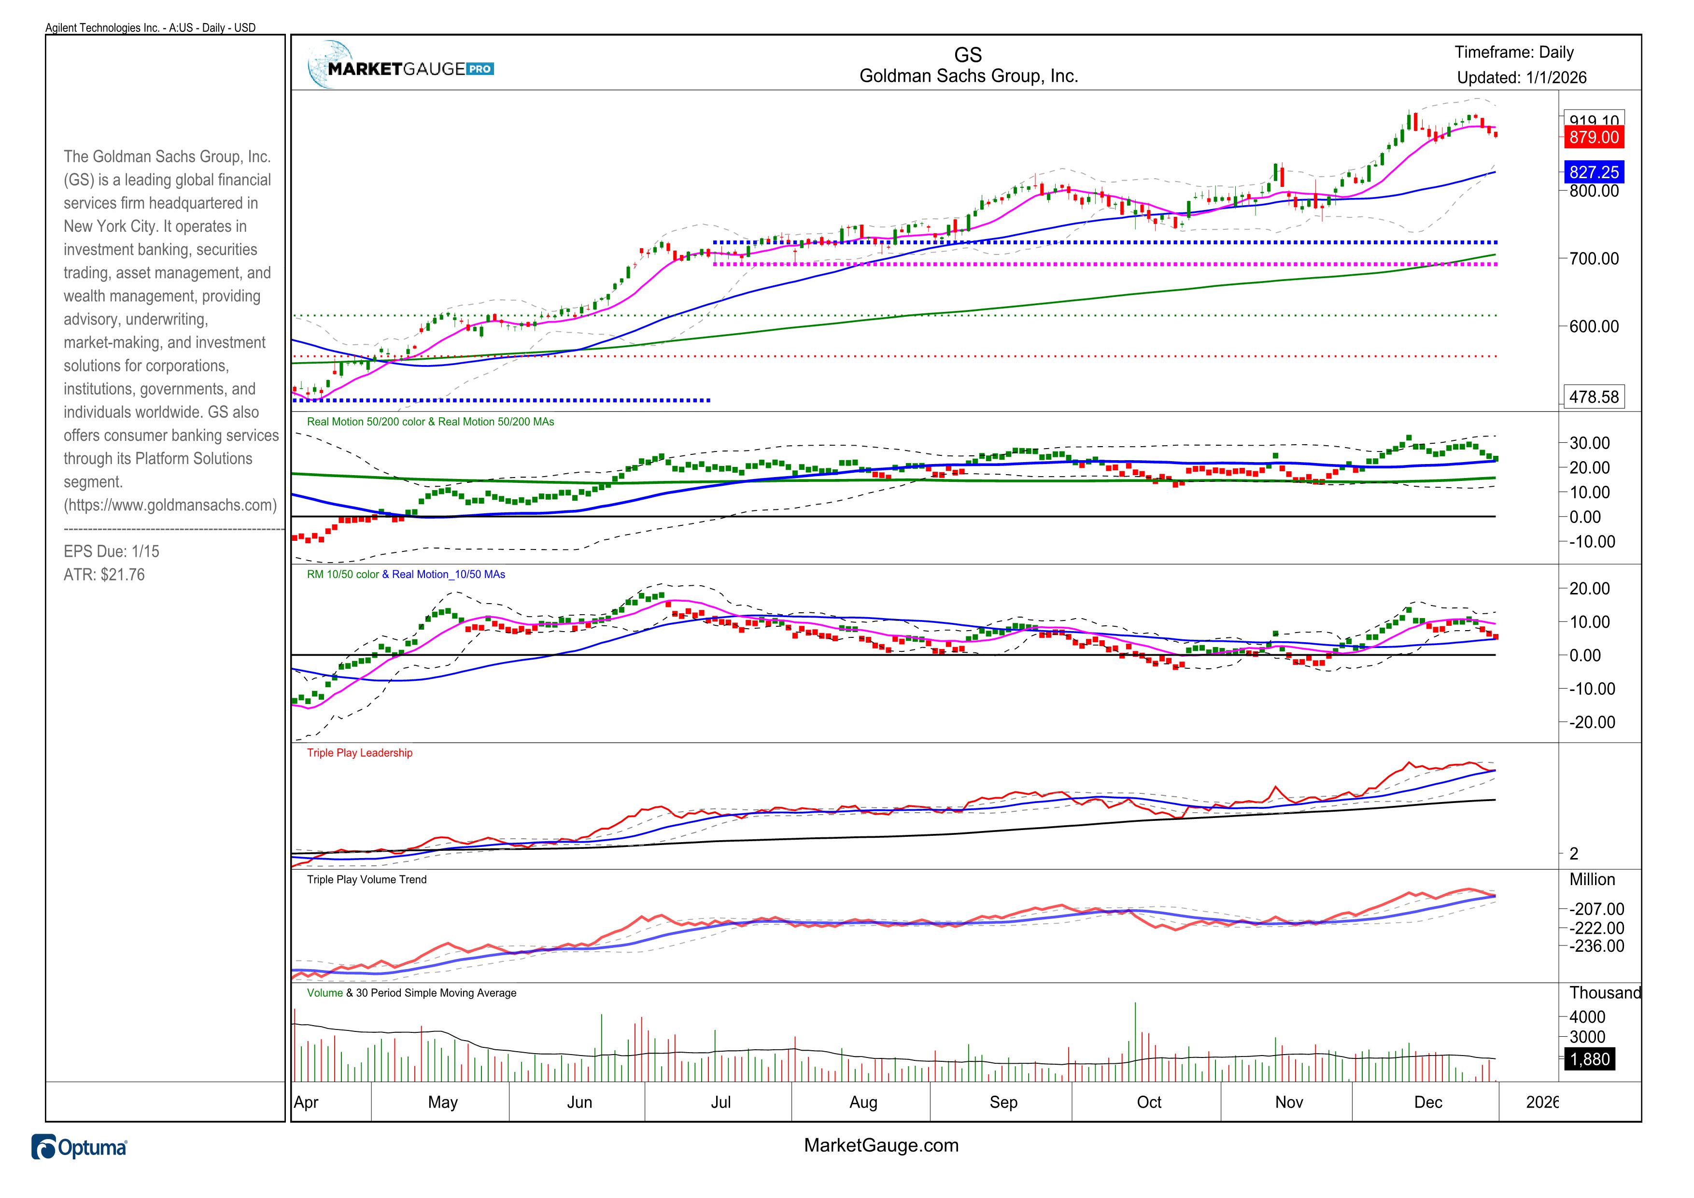The height and width of the screenshot is (1198, 1694).
Task: Open the goldmansachs.com URL in description
Action: click(x=170, y=505)
